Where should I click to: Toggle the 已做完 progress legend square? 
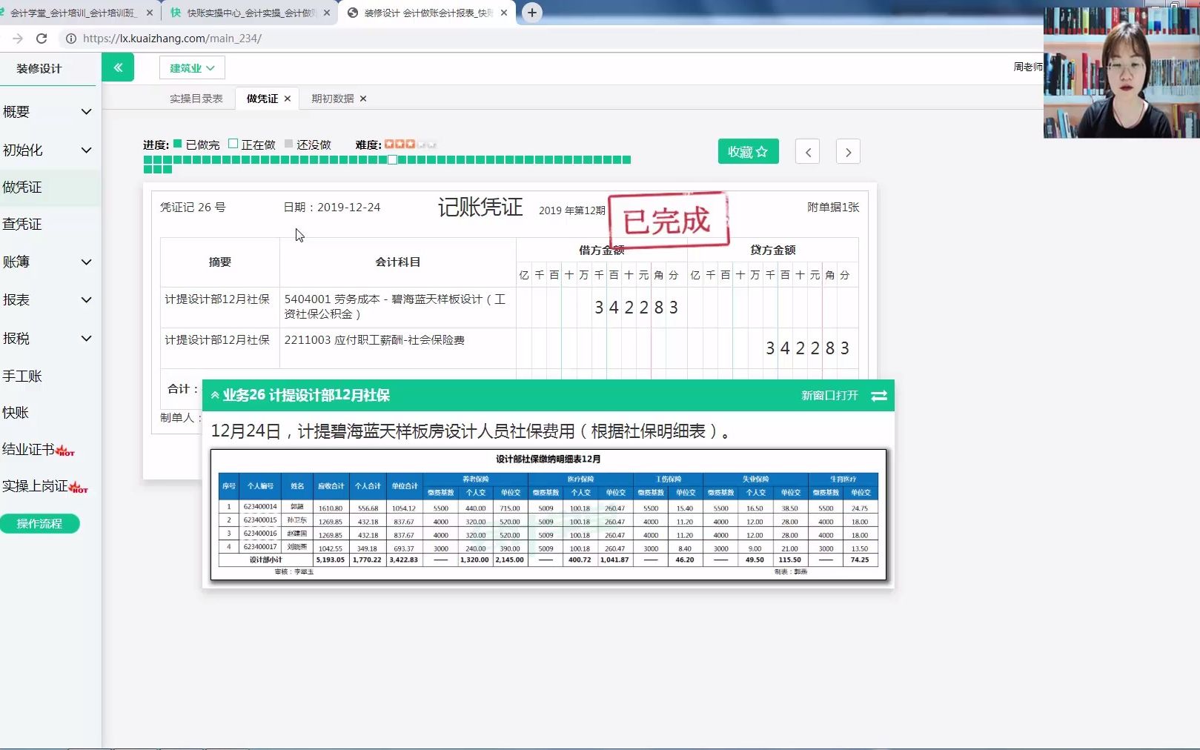click(x=177, y=145)
